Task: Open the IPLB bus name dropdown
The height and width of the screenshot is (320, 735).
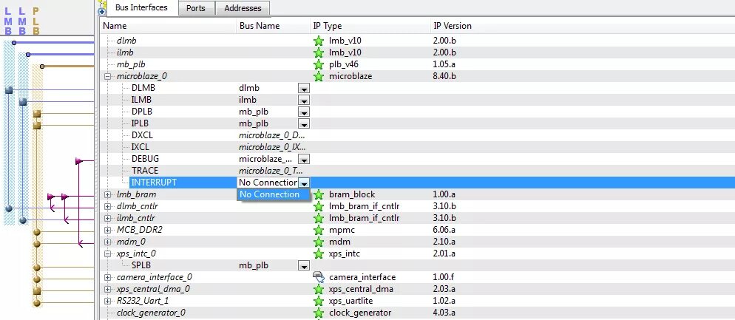Action: tap(304, 123)
